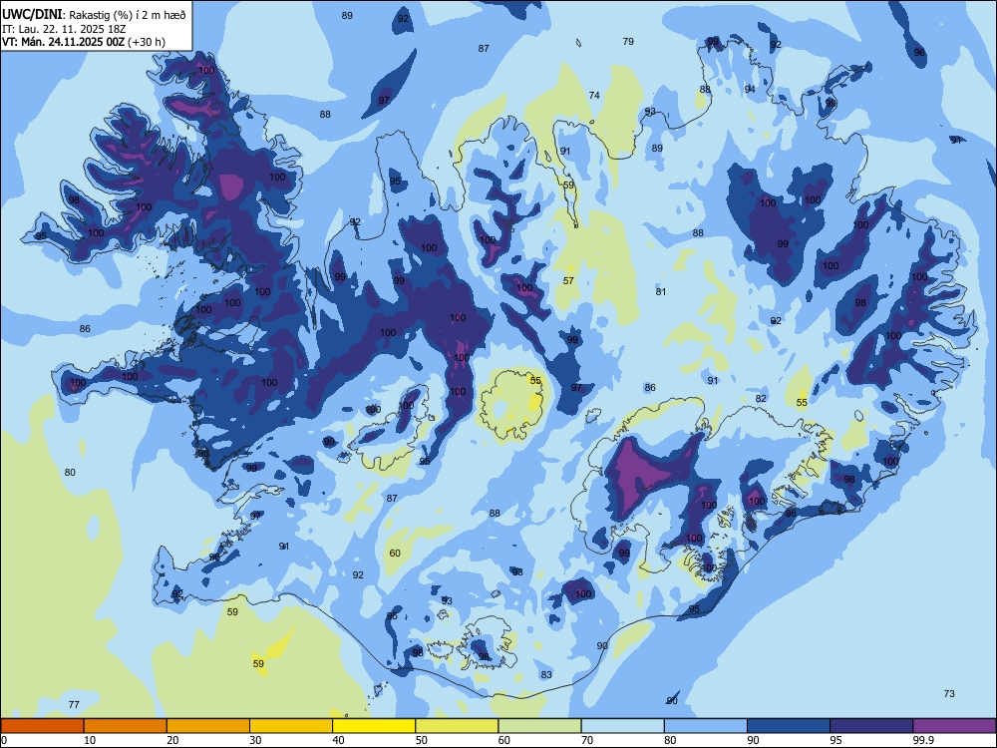Viewport: 997px width, 748px height.
Task: Select the "VT: Mán. 24.11.2025 00Z" line
Action: pyautogui.click(x=64, y=42)
